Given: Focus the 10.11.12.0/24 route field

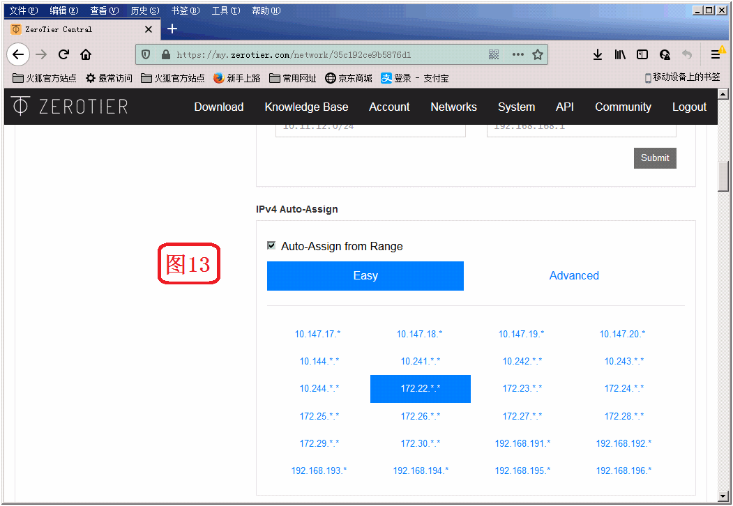Looking at the screenshot, I should click(370, 130).
